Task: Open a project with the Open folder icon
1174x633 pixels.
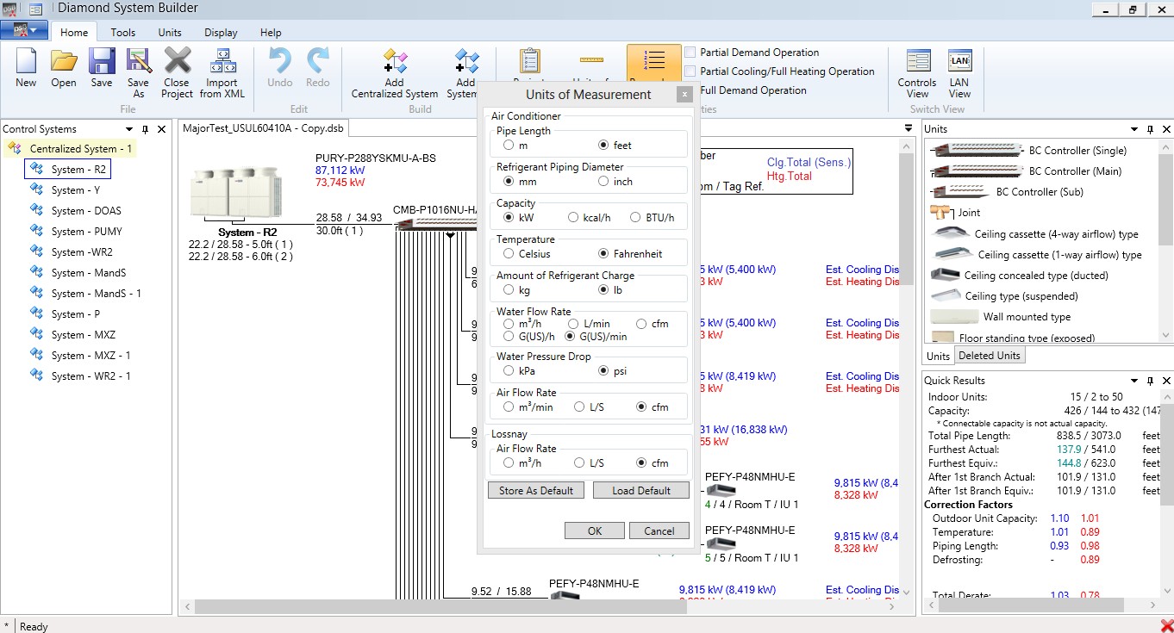Action: point(64,69)
